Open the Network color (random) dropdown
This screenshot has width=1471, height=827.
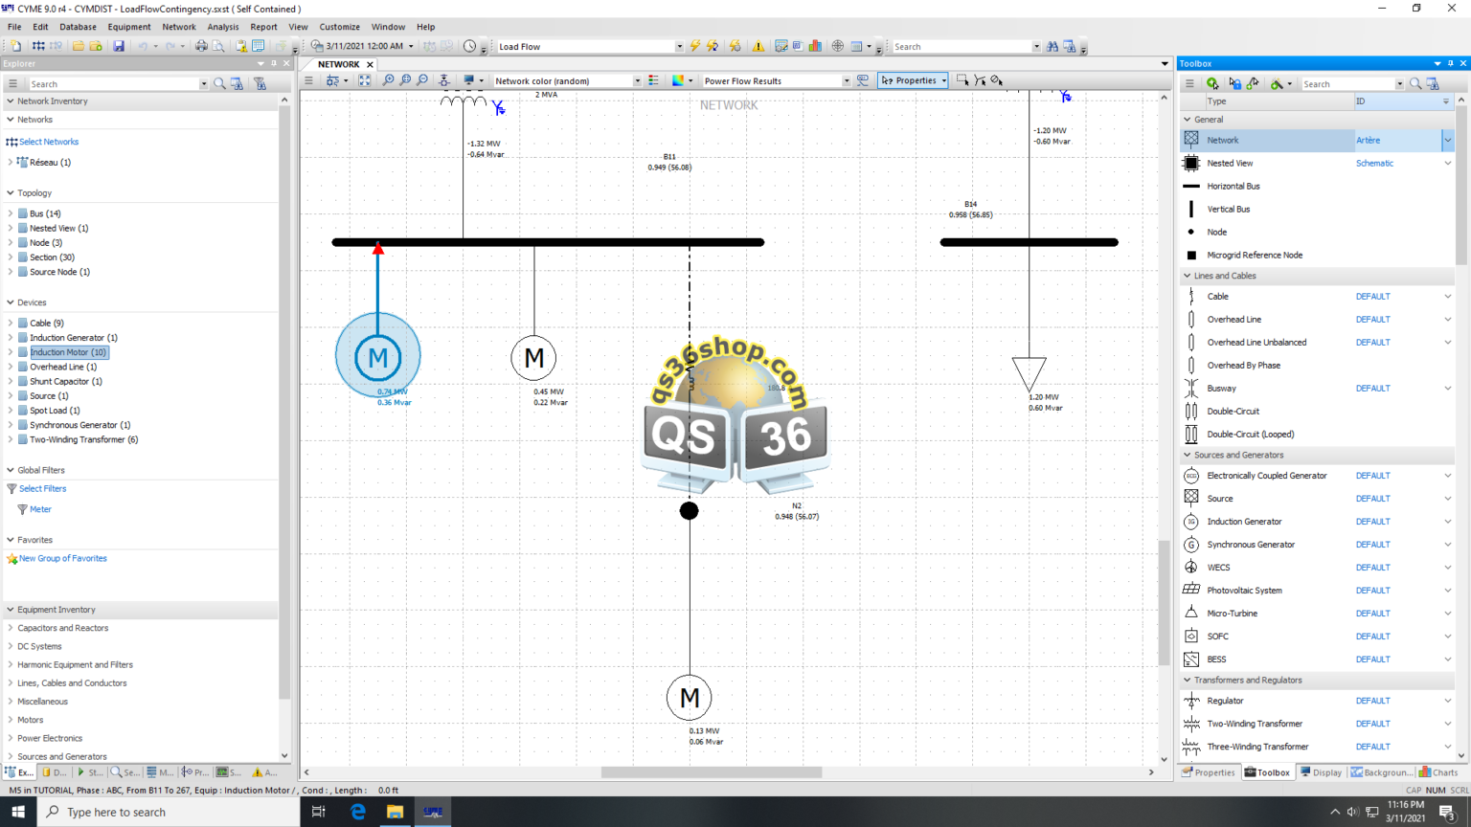(x=637, y=81)
